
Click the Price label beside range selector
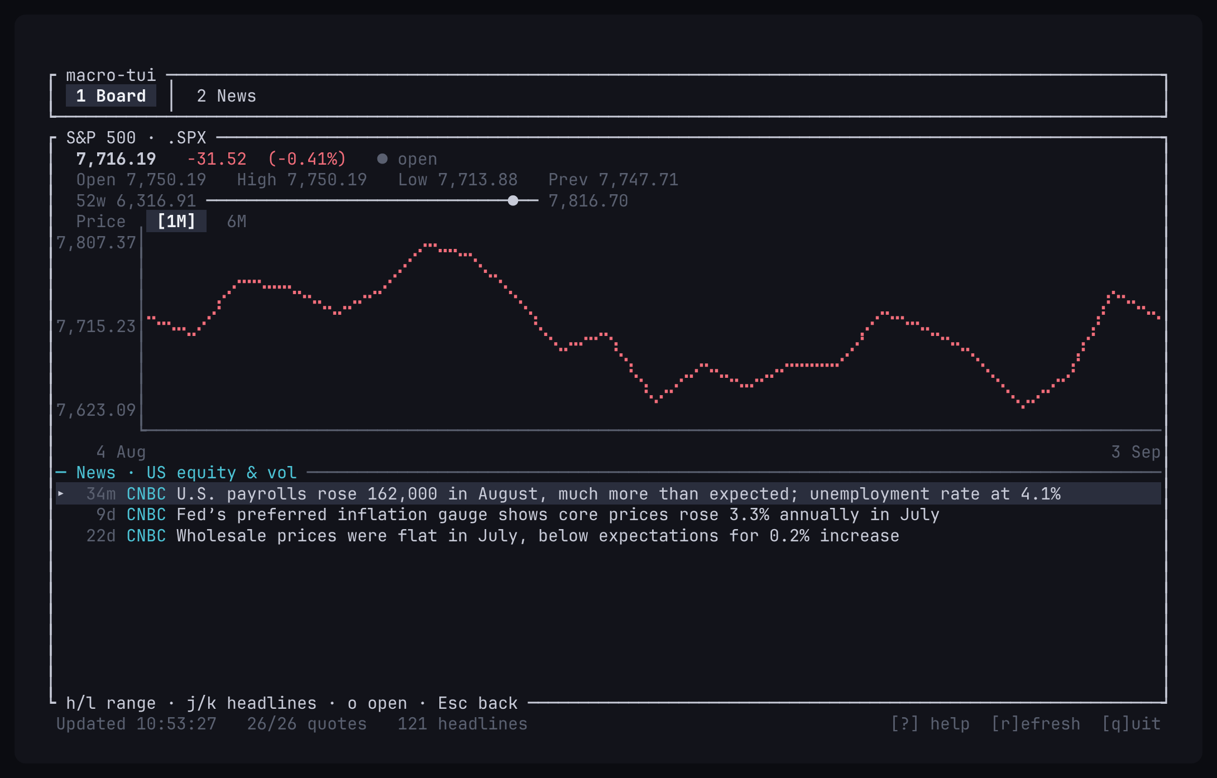pyautogui.click(x=101, y=222)
